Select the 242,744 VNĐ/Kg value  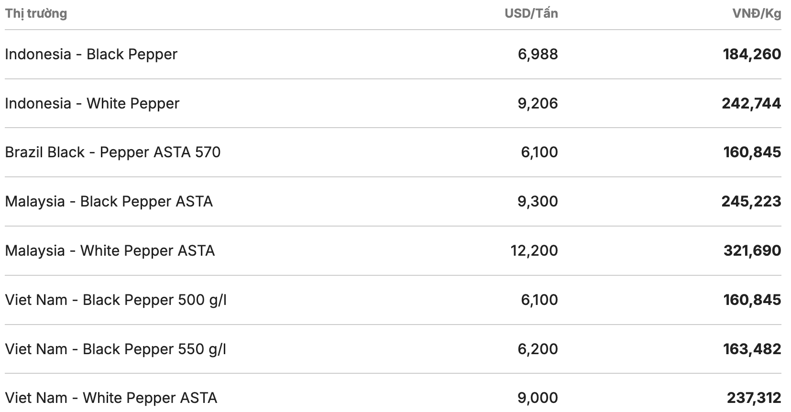click(751, 103)
